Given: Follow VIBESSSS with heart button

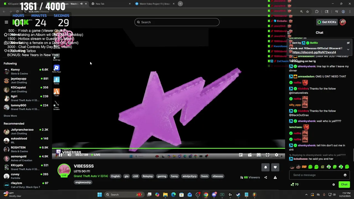Looking at the screenshot, I should click(x=275, y=167).
